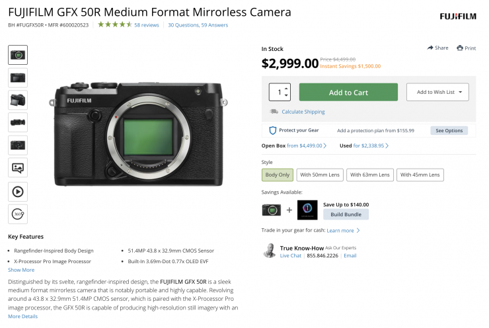Click the FUJIFILM brand logo
The width and height of the screenshot is (489, 328).
tap(457, 15)
